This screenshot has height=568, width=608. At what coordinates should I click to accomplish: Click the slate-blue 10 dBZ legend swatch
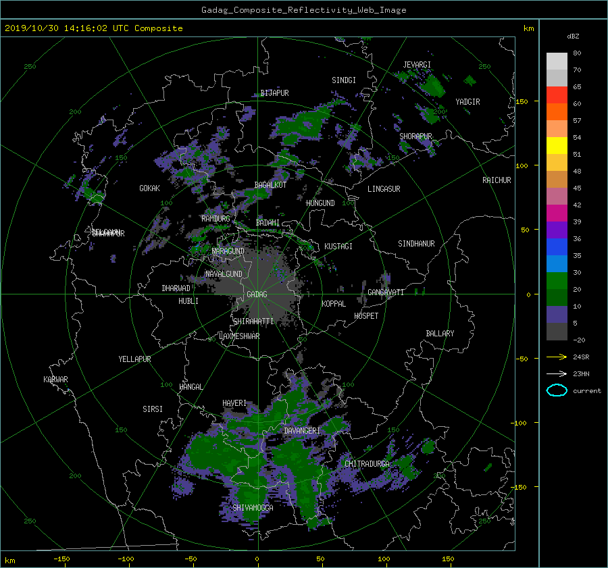tap(557, 315)
